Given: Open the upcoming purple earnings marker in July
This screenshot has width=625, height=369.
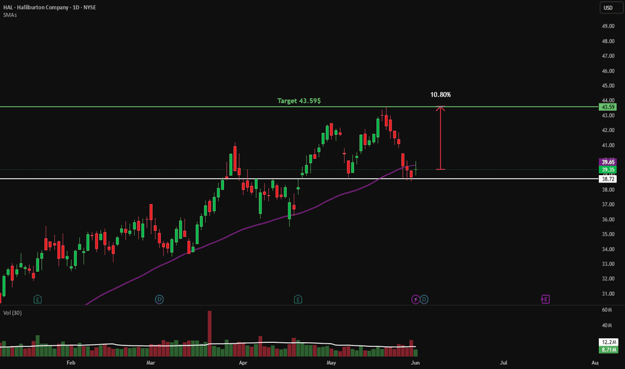Looking at the screenshot, I should click(545, 299).
